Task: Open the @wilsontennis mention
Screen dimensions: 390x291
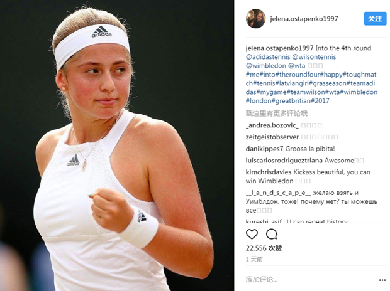Action: click(x=314, y=57)
